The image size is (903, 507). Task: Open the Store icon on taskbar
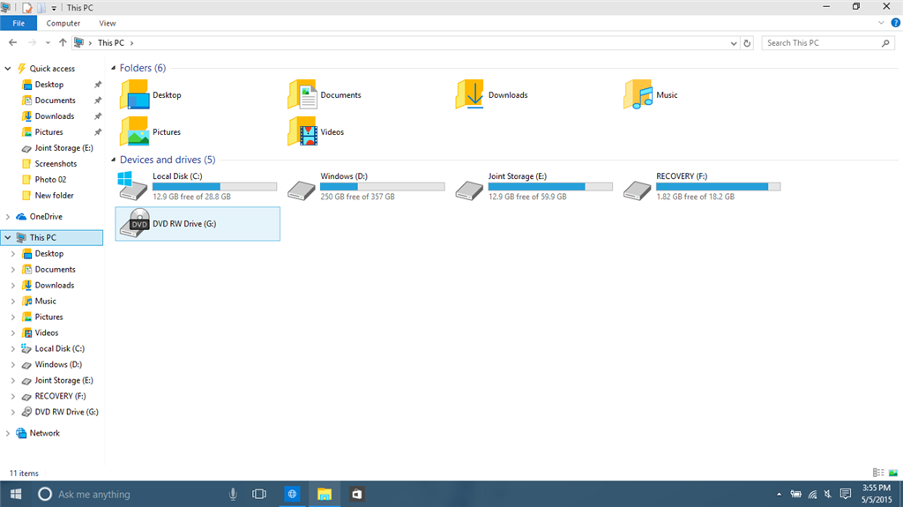pyautogui.click(x=357, y=494)
